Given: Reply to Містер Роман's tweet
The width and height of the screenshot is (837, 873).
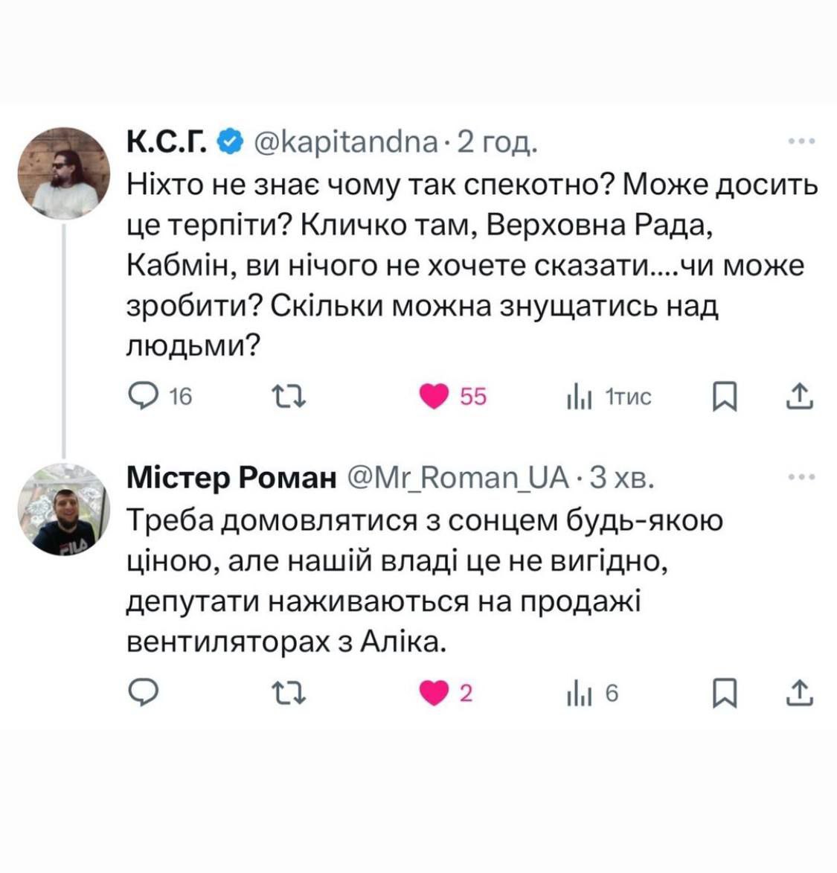Looking at the screenshot, I should [x=143, y=693].
